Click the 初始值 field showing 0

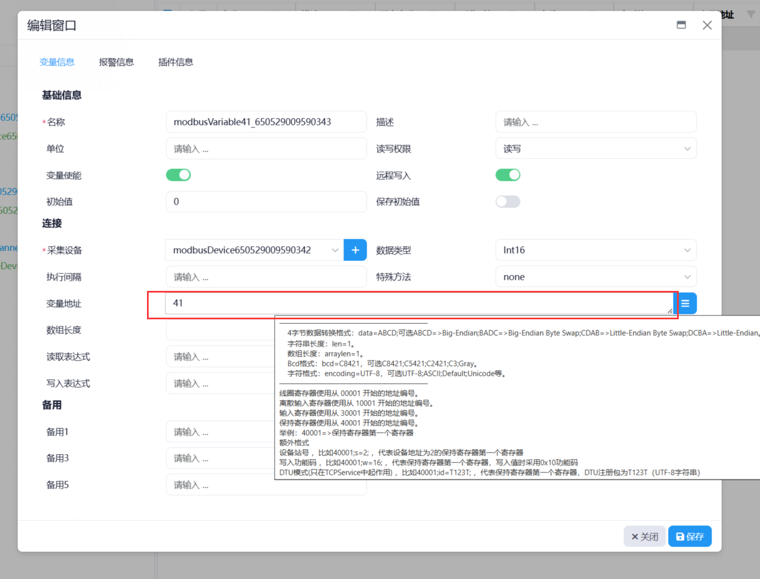266,201
